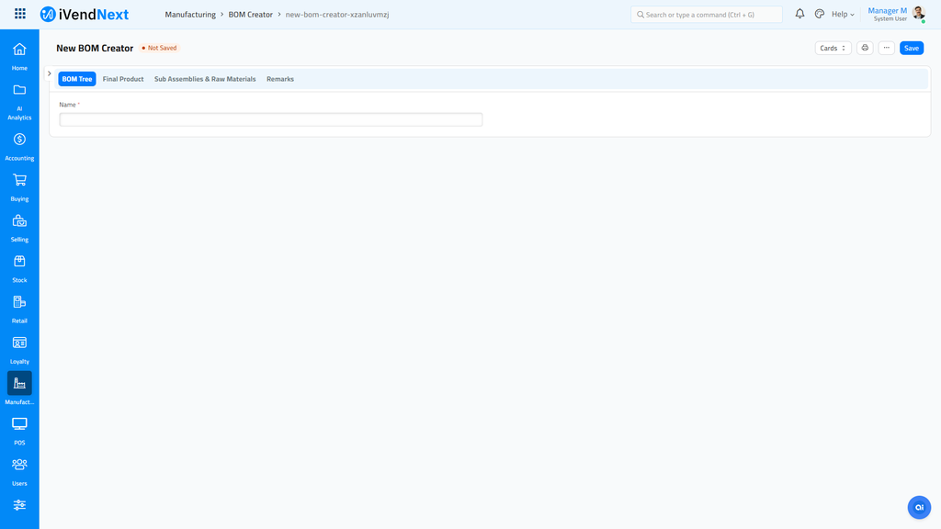Focus the search or command bar
Screen dimensions: 941x529
click(707, 15)
